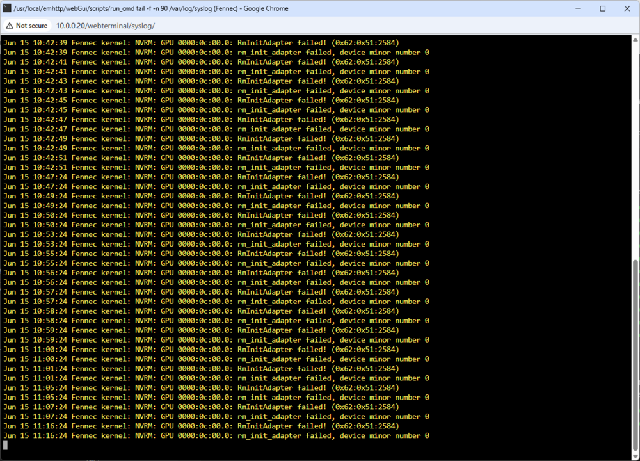Image resolution: width=640 pixels, height=461 pixels.
Task: Minimize the Chrome window
Action: click(578, 8)
